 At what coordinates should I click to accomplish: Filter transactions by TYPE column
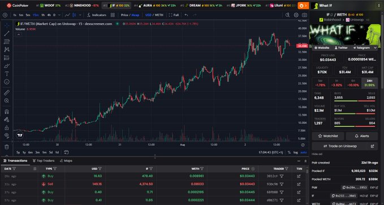click(55, 169)
